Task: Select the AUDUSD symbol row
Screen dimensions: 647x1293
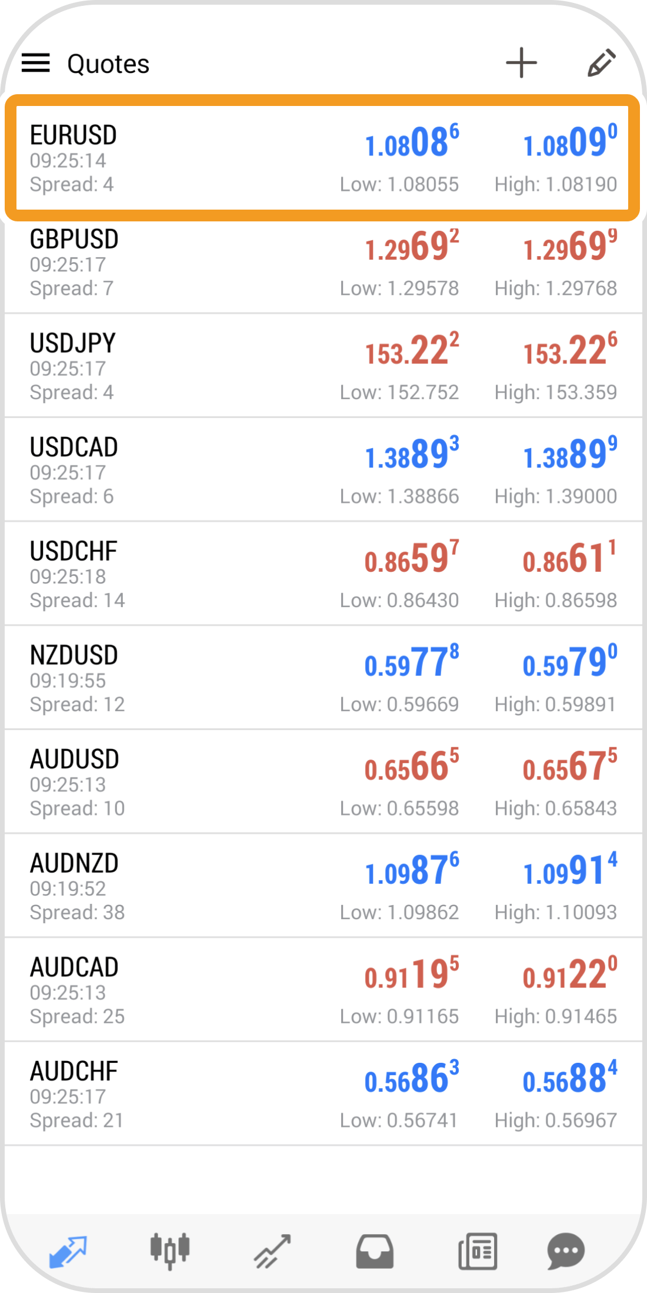Action: [322, 783]
